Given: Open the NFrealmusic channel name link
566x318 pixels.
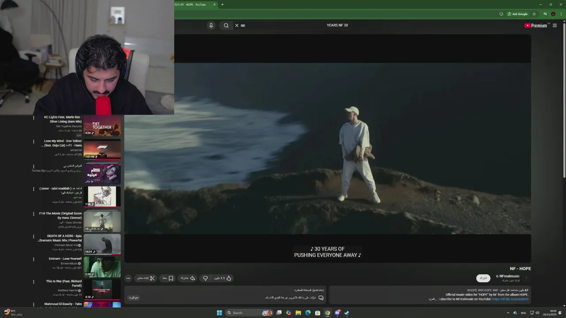Looking at the screenshot, I should tap(509, 276).
